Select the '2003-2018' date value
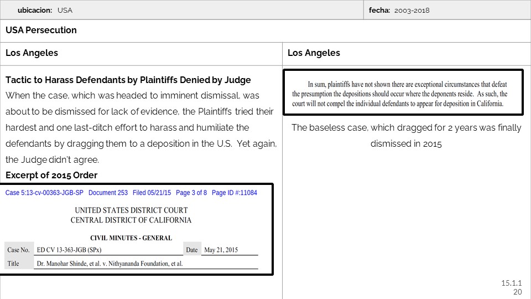 tap(412, 10)
